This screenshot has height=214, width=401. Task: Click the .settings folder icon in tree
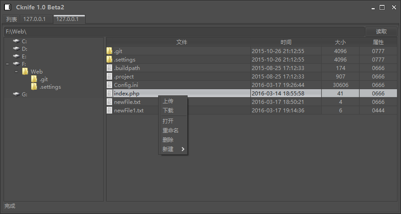[34, 86]
